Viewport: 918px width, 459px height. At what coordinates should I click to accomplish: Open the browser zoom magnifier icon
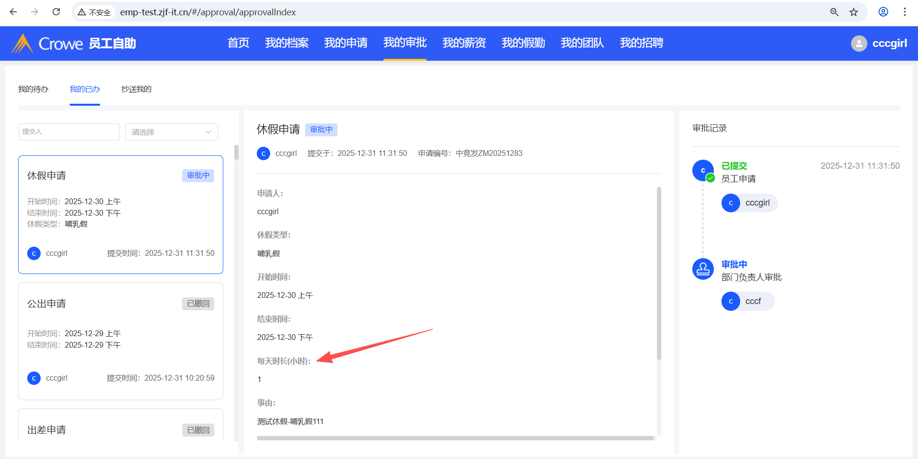(834, 12)
